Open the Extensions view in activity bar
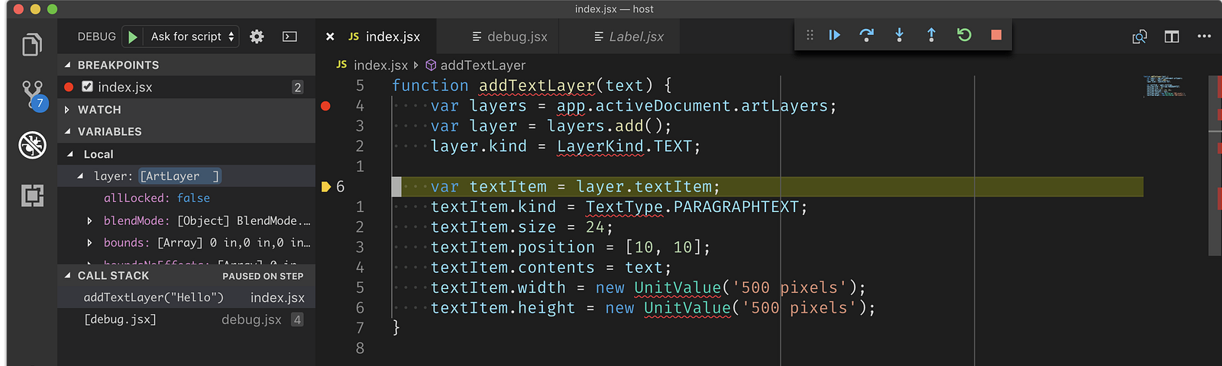The width and height of the screenshot is (1222, 366). click(x=32, y=196)
